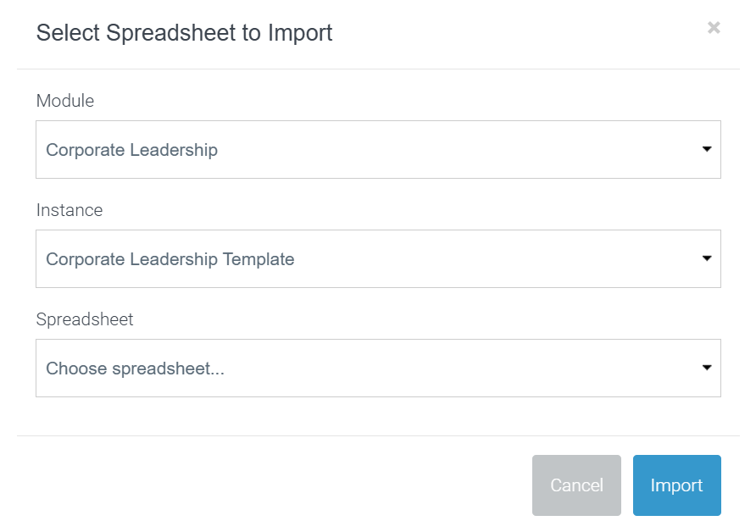Confirm the import with the Import button
Screen dimensions: 756x532
(x=676, y=485)
